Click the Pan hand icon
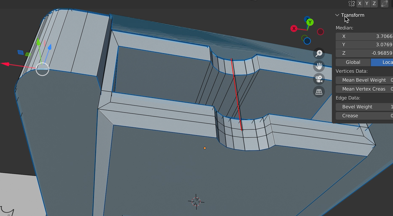 pos(319,66)
